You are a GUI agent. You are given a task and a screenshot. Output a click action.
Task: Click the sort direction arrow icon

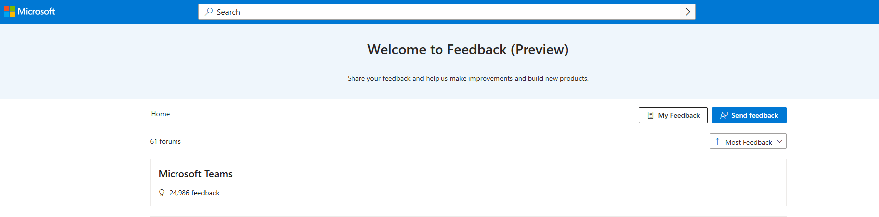click(717, 141)
